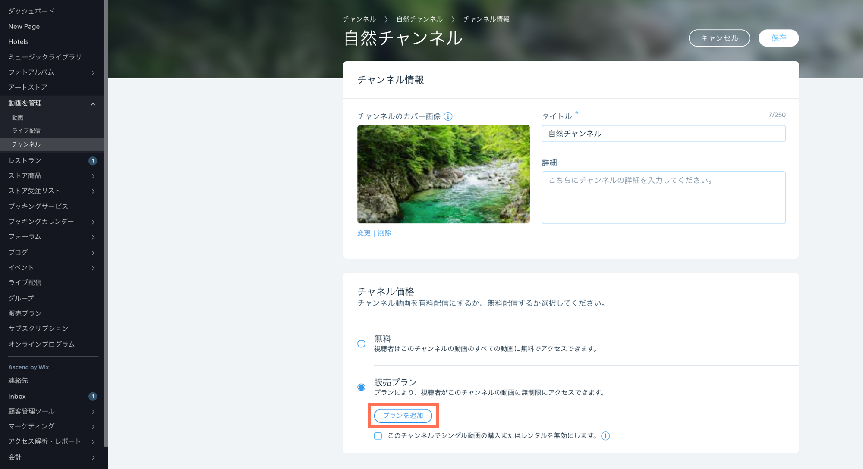This screenshot has width=863, height=469.
Task: Click the sidebar vertical scrollbar
Action: pos(106,223)
